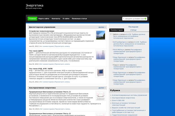Click the Энергетика site title
This screenshot has width=175, height=116.
34,5
